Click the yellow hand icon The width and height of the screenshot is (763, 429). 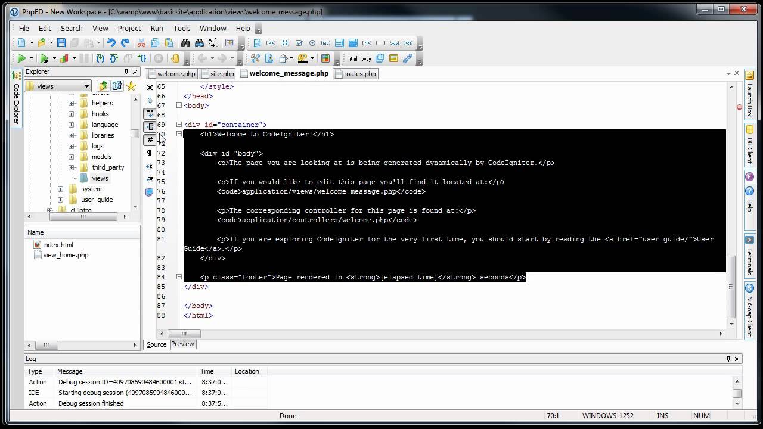pyautogui.click(x=175, y=58)
